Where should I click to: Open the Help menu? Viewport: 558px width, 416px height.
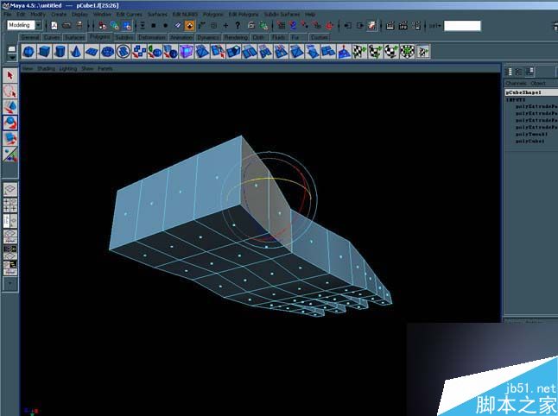point(310,15)
